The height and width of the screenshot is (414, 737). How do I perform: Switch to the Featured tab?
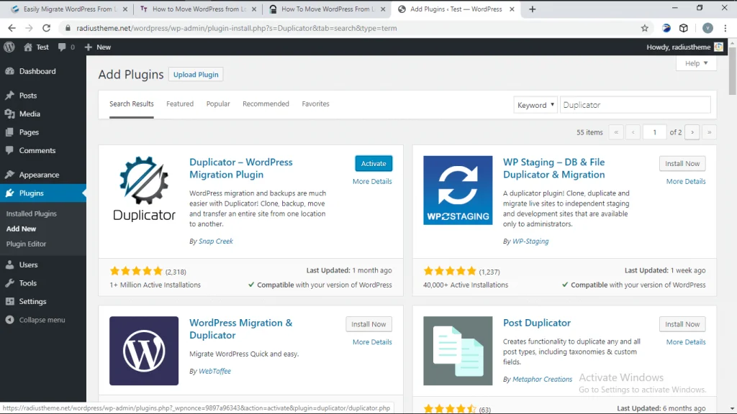pyautogui.click(x=180, y=103)
